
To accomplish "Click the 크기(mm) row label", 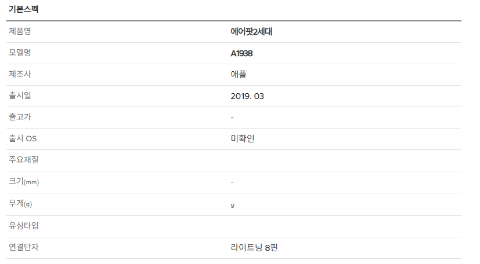I will [24, 181].
